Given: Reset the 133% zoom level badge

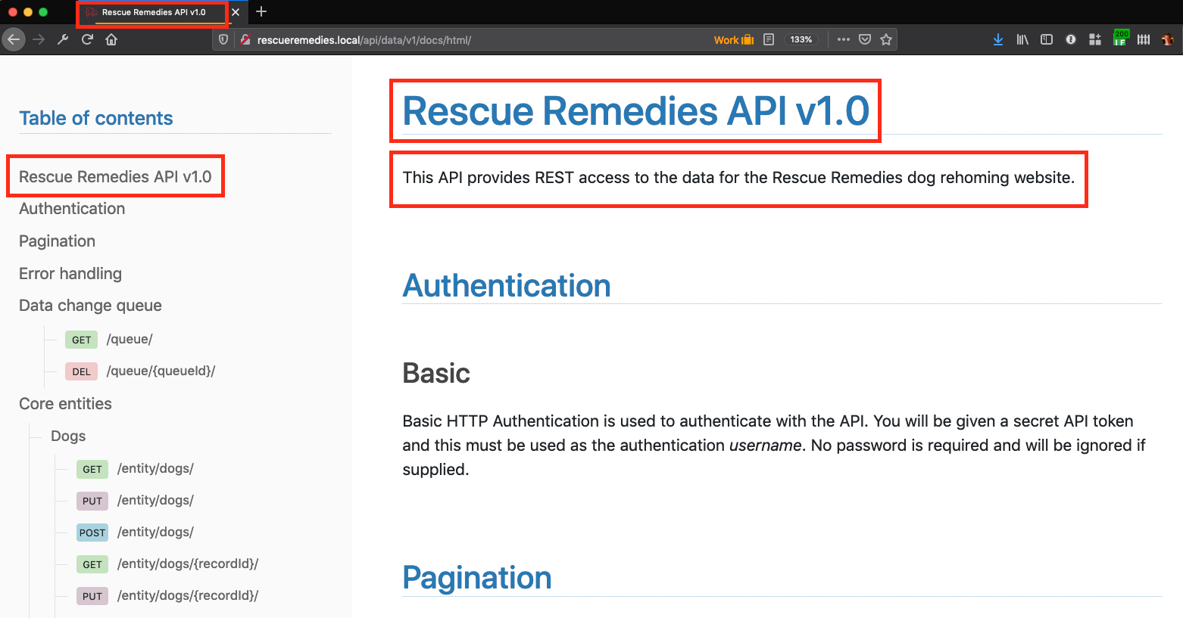Looking at the screenshot, I should pos(801,39).
